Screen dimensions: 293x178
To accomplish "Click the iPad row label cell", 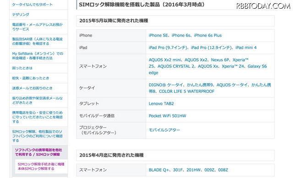I will [x=111, y=48].
